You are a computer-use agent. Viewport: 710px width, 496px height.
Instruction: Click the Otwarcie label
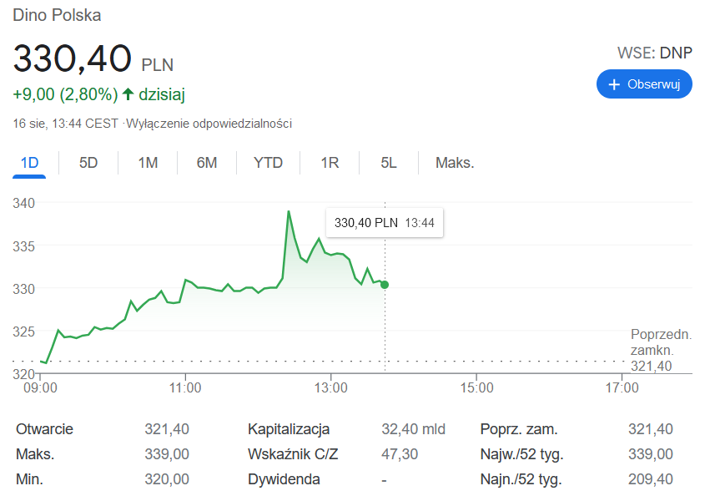click(x=44, y=429)
